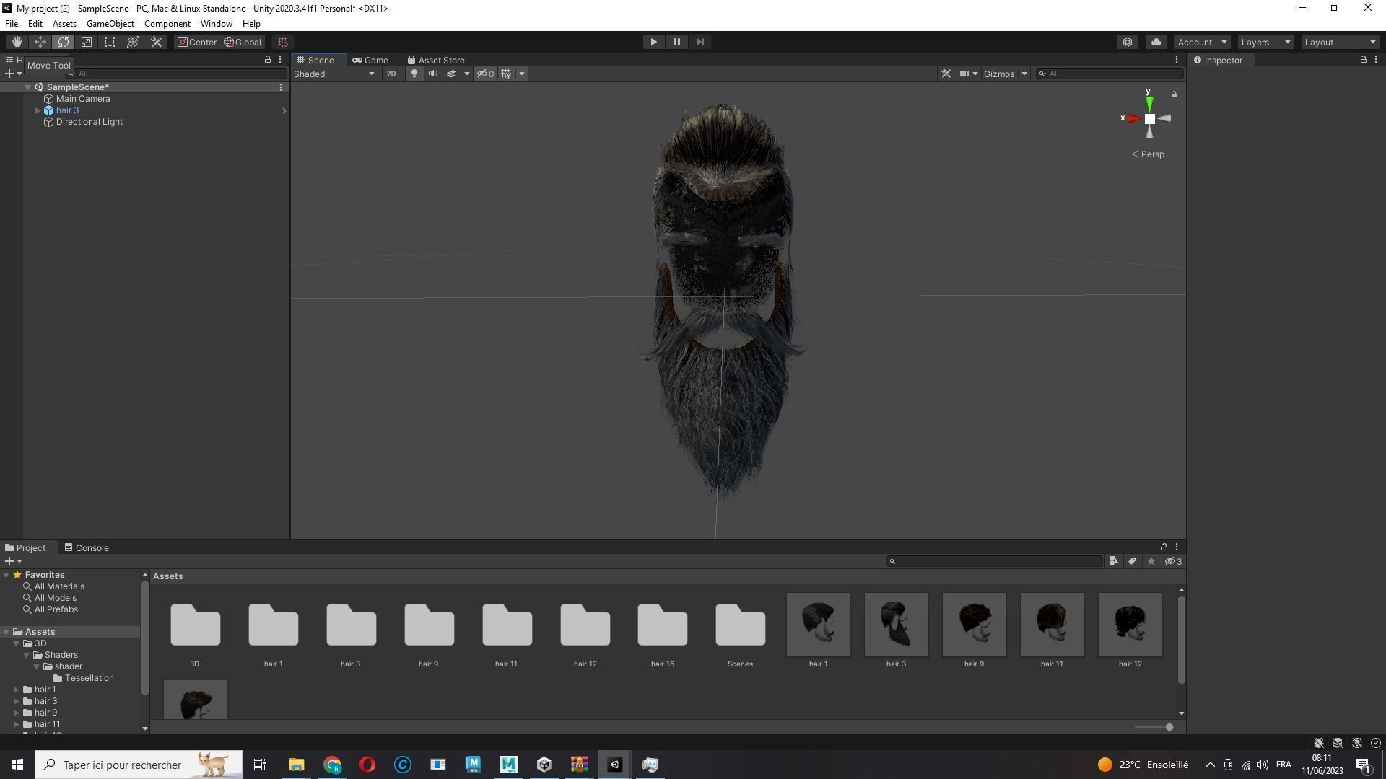Toggle Global/Local handle rotation
This screenshot has width=1386, height=779.
click(243, 42)
